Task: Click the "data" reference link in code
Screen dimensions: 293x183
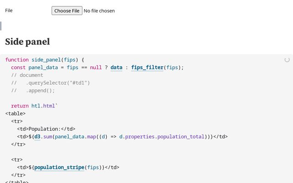Action: [116, 67]
